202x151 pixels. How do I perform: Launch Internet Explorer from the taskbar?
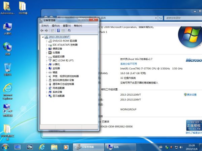[42, 147]
